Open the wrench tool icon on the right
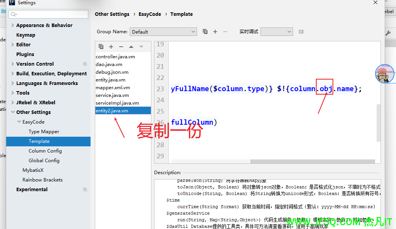Image resolution: width=396 pixels, height=229 pixels. 389,34
